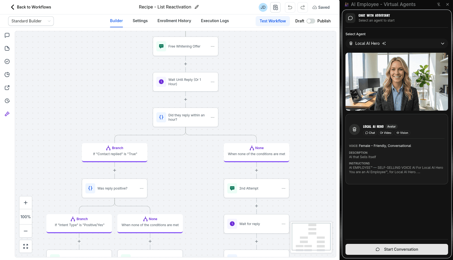Click the workflow minimap thumbnail
This screenshot has width=453, height=260.
click(311, 237)
